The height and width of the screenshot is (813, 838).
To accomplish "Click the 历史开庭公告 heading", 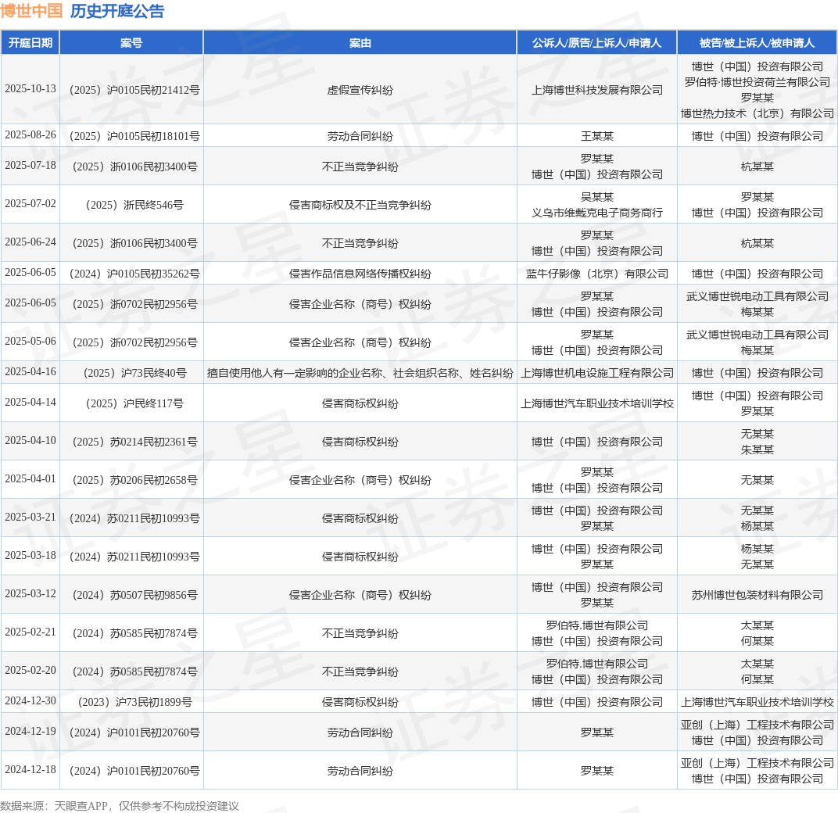I will [117, 11].
